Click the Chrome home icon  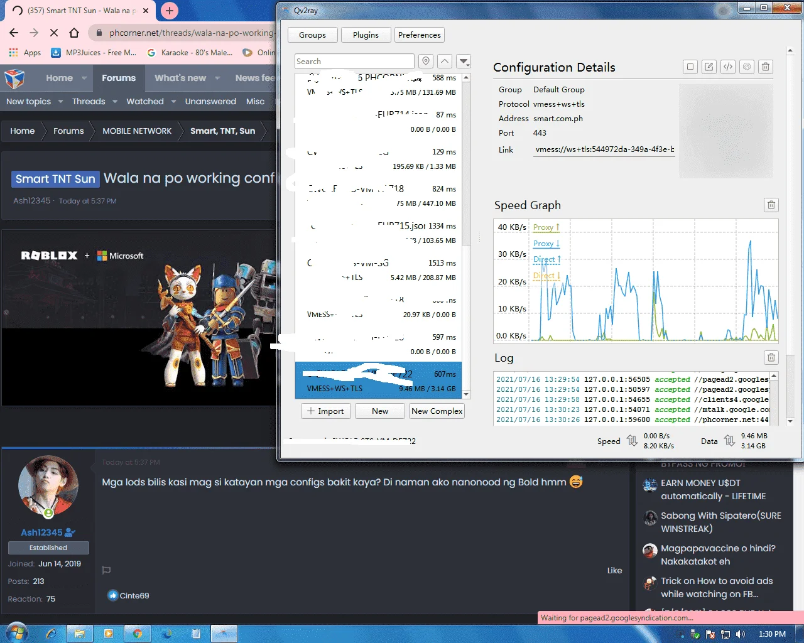pyautogui.click(x=73, y=33)
